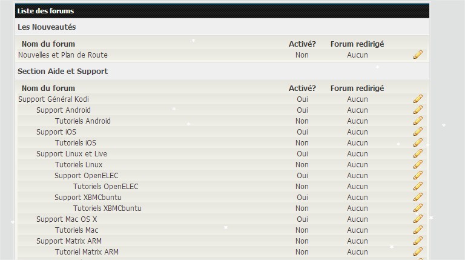Click the Les Nouveautés section heading

(47, 27)
